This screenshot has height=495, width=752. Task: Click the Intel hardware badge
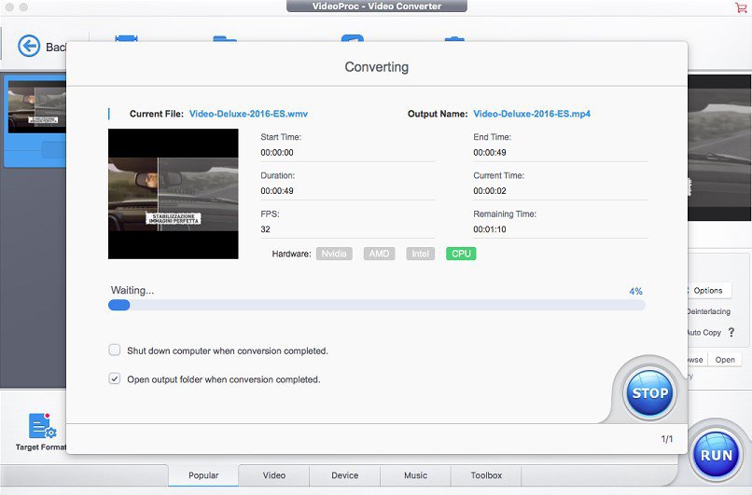click(421, 254)
